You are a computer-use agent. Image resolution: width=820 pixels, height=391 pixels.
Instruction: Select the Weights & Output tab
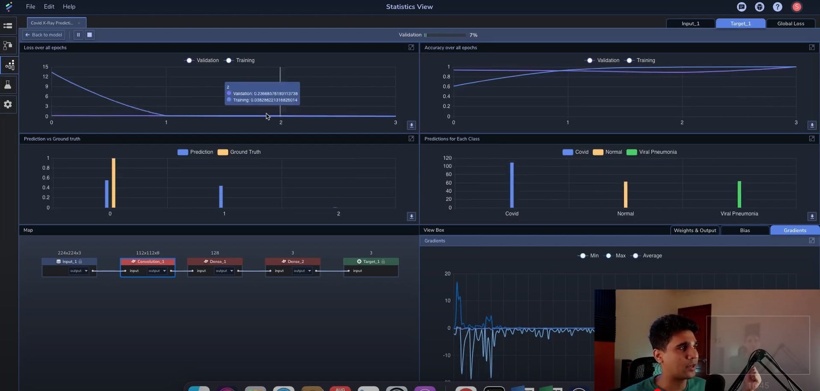[695, 230]
